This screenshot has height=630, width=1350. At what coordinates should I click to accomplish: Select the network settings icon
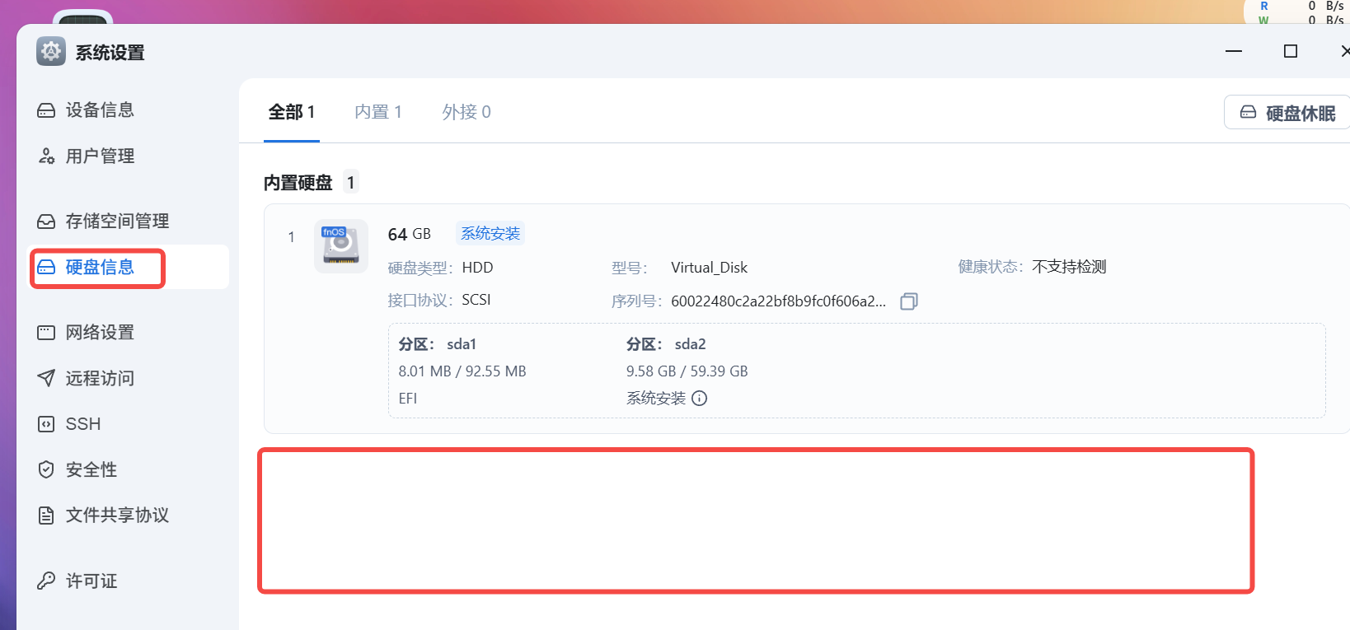pos(46,333)
